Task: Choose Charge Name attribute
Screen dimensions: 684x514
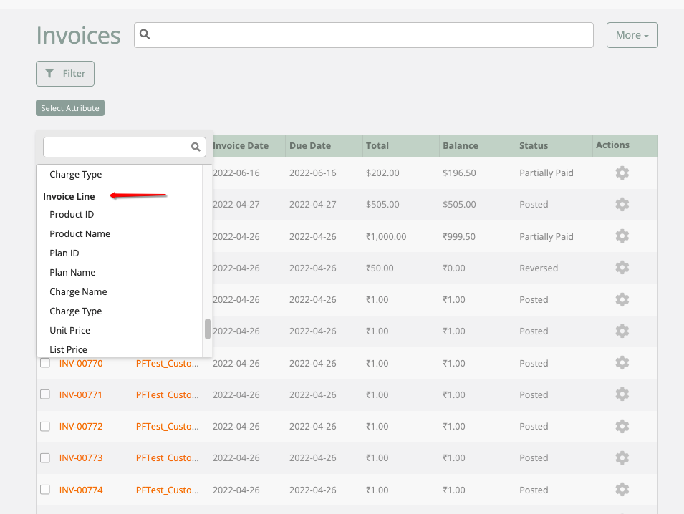Action: pos(78,291)
